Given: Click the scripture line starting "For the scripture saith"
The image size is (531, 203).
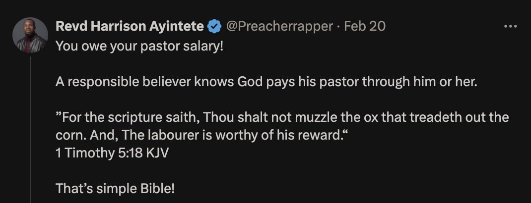Looking at the screenshot, I should [x=283, y=118].
